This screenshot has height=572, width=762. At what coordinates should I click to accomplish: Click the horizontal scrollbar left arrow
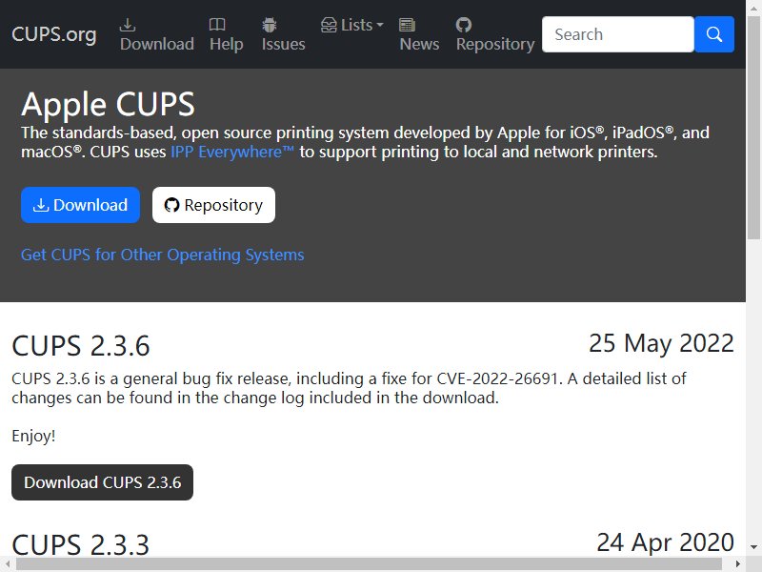(8, 564)
